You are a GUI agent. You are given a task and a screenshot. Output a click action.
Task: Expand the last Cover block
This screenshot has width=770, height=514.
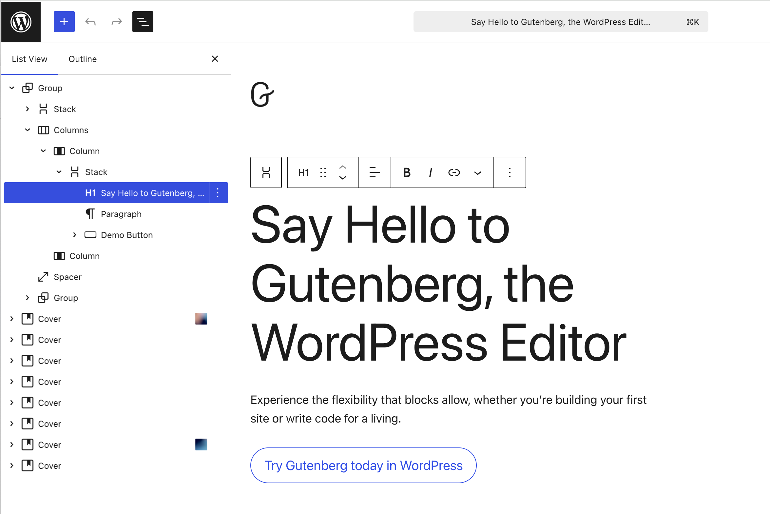[x=12, y=465]
